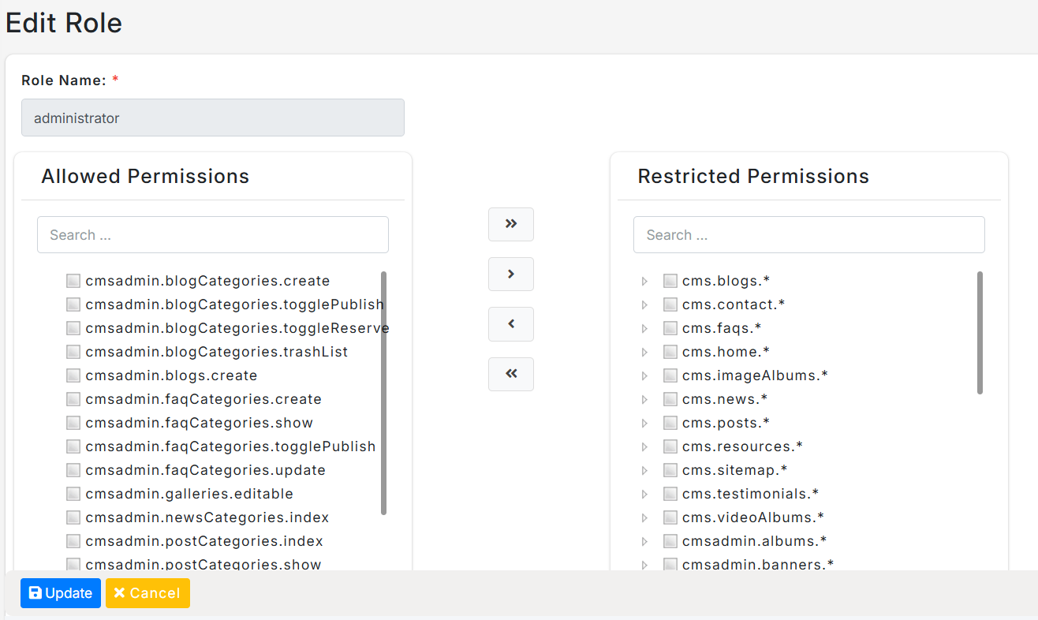The image size is (1038, 620).
Task: Click the move-all-right double chevron button
Action: point(511,224)
